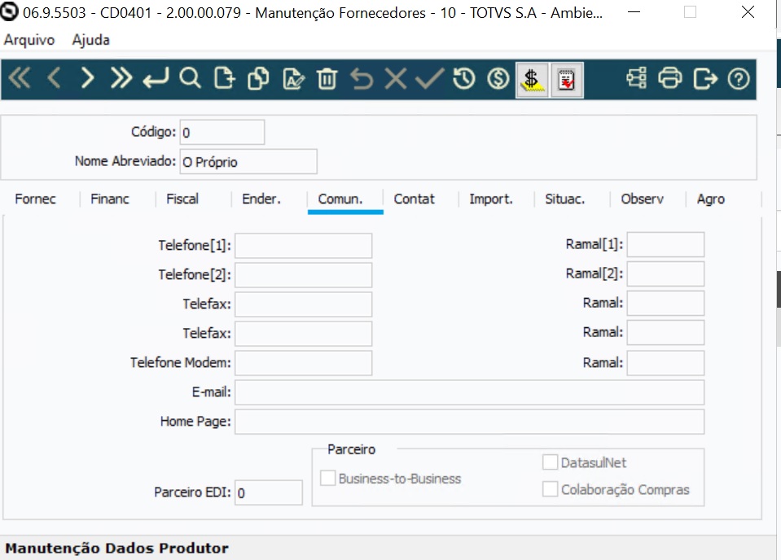Click the undo curved arrow icon
Viewport: 781px width, 560px height.
point(362,78)
